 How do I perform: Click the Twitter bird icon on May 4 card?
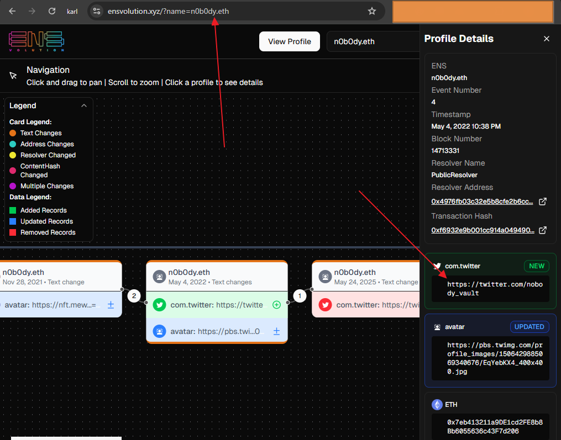[x=160, y=304]
